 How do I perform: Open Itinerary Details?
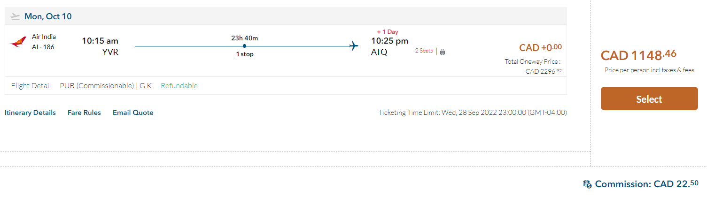click(x=30, y=113)
